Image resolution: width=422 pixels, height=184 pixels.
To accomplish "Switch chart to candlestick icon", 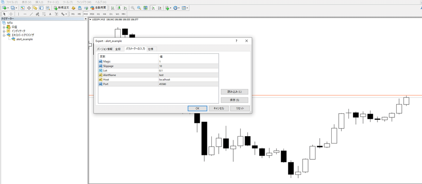I will 119,8.
